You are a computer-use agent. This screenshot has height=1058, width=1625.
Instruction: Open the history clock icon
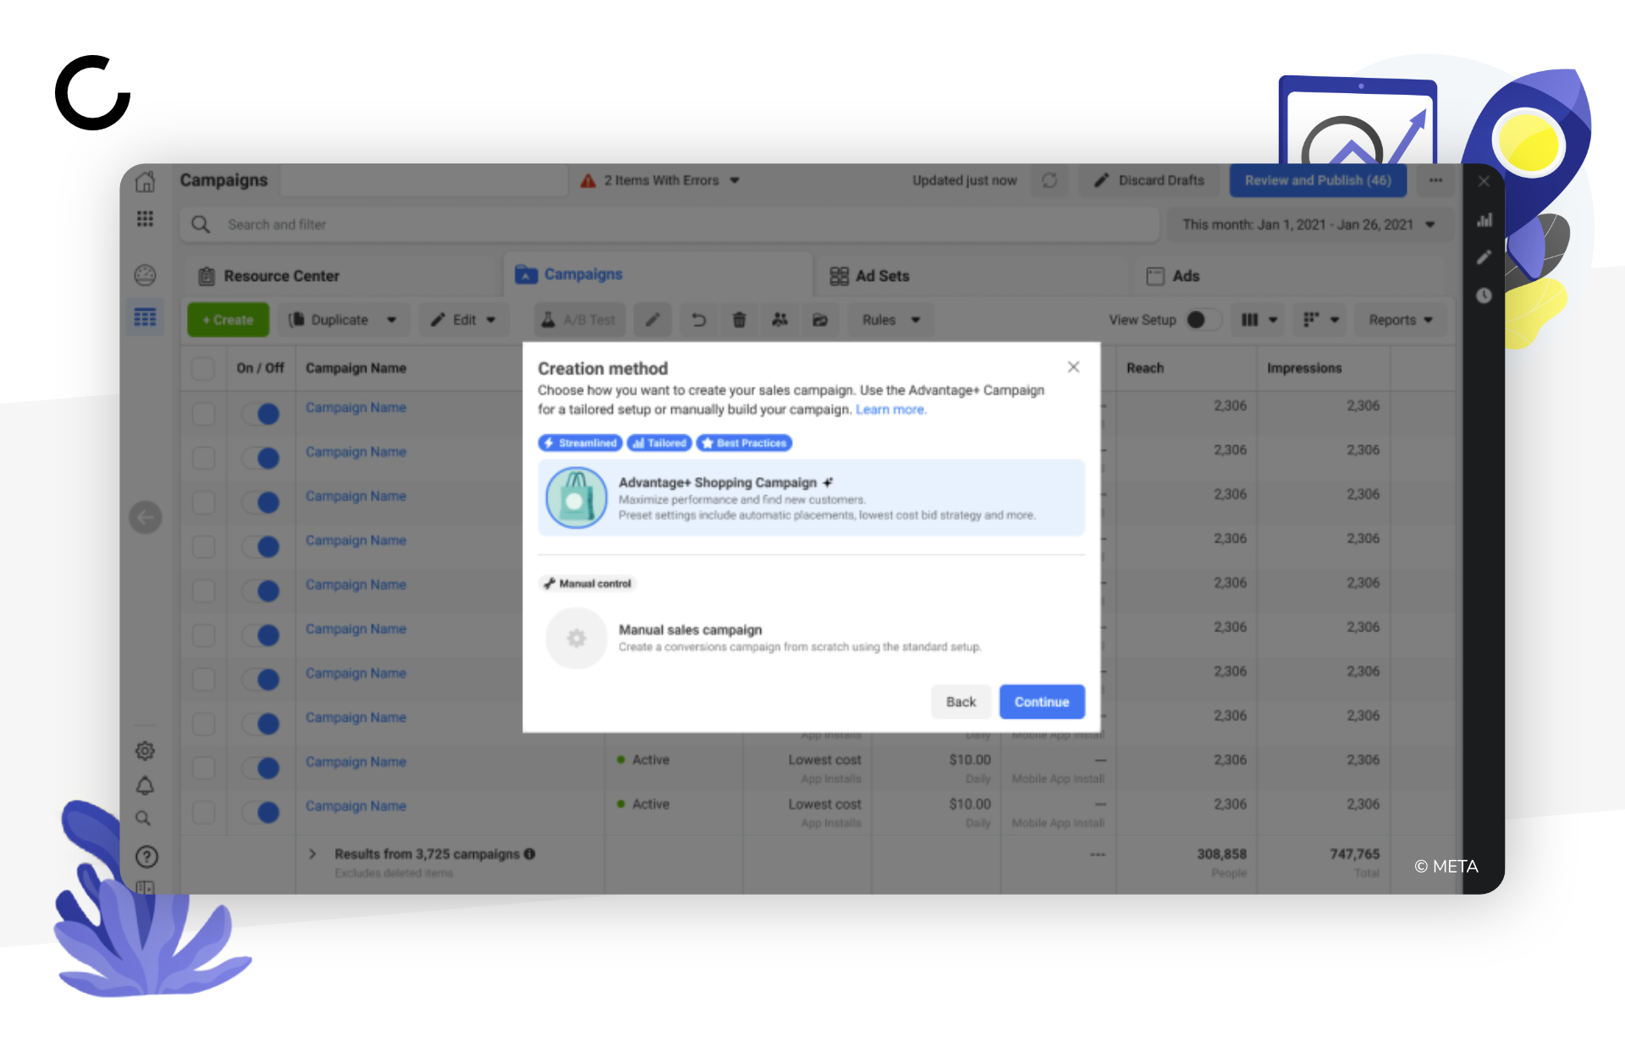point(1485,295)
